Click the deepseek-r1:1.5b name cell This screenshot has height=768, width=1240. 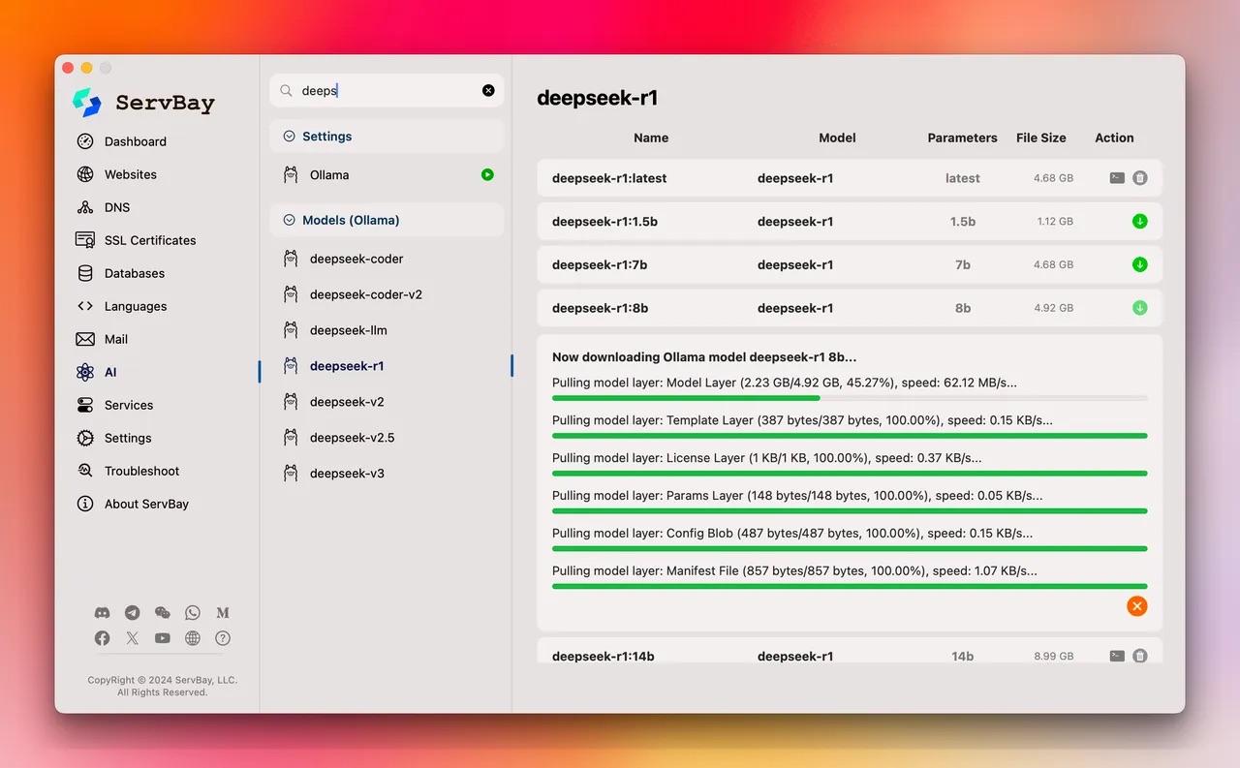pos(604,222)
